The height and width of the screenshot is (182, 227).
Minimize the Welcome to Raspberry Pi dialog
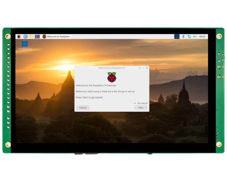click(140, 68)
